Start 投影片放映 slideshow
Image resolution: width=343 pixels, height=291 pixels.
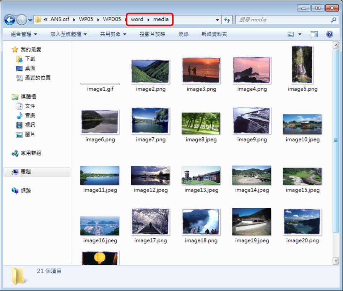pos(152,34)
